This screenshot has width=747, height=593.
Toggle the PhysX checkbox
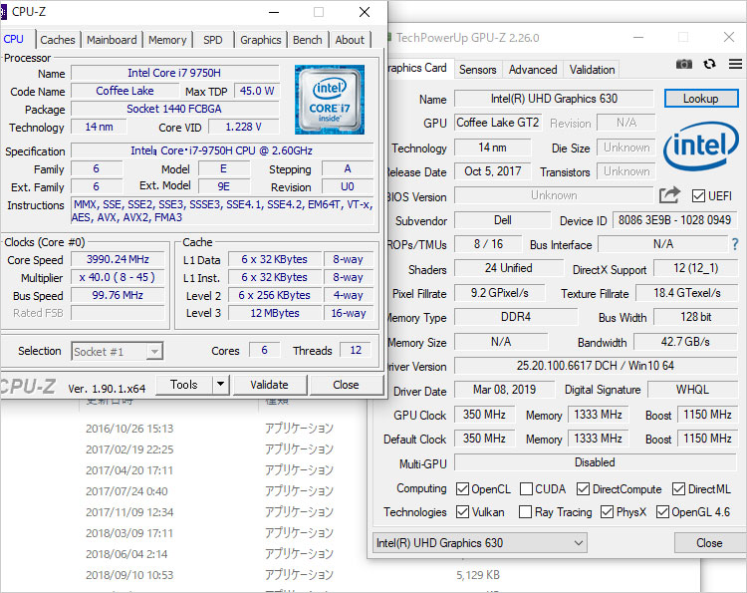[607, 512]
